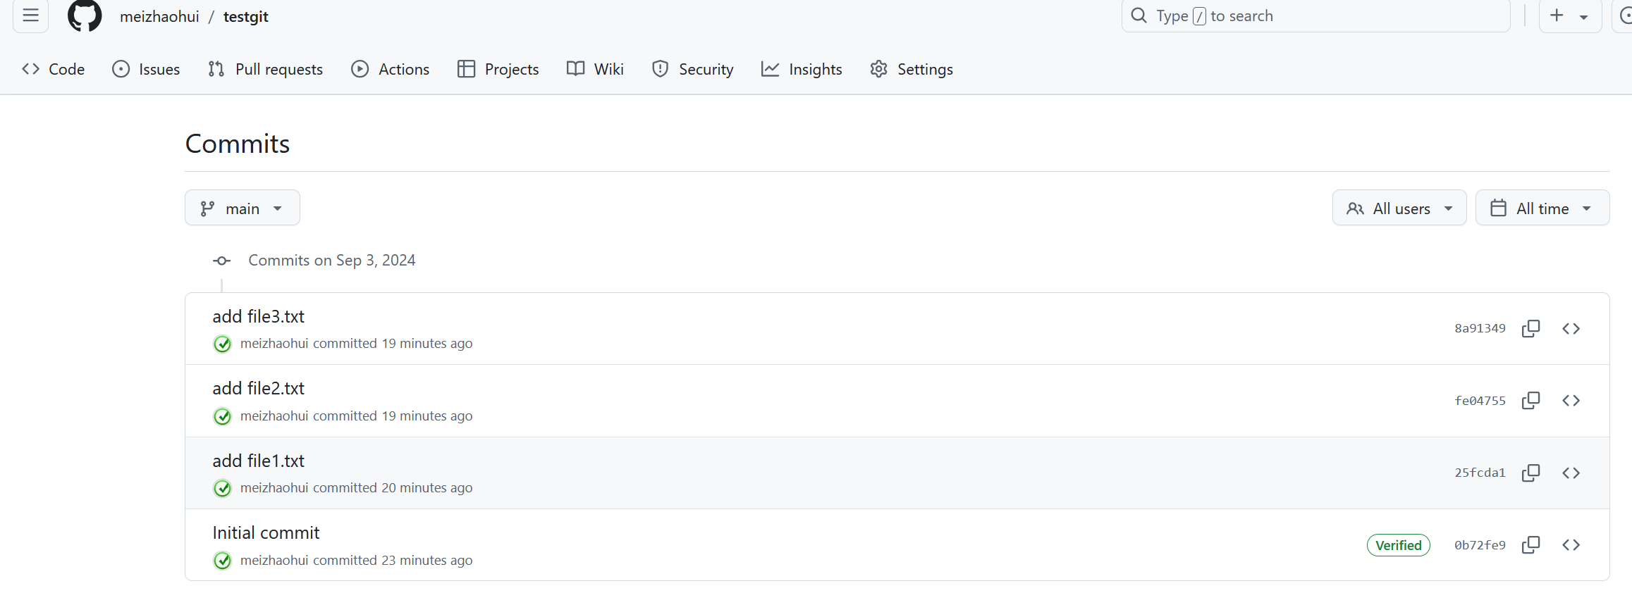Open the add file2.txt commit link
This screenshot has height=605, width=1632.
pos(258,389)
